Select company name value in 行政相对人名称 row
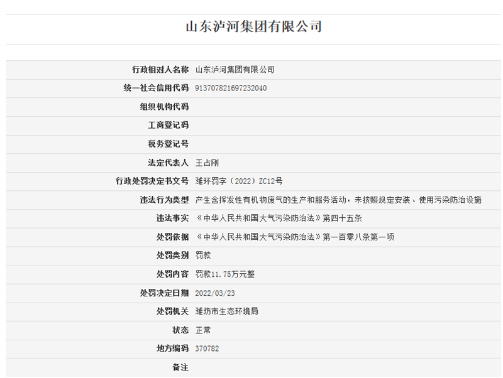This screenshot has height=378, width=503. tap(235, 70)
